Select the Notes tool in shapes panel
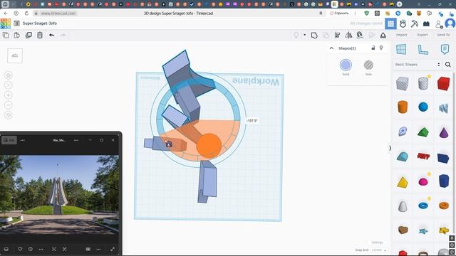The width and height of the screenshot is (456, 256). [x=445, y=49]
